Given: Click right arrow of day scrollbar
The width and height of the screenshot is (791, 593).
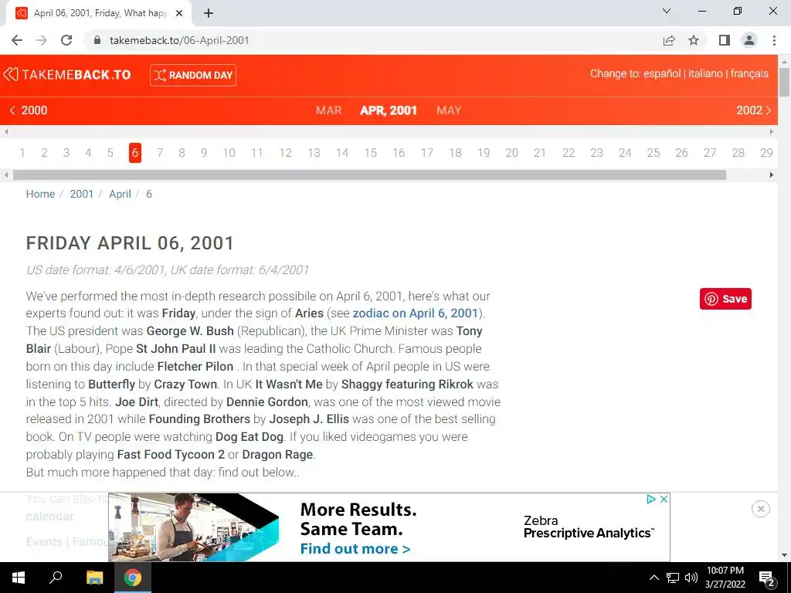Looking at the screenshot, I should coord(772,175).
